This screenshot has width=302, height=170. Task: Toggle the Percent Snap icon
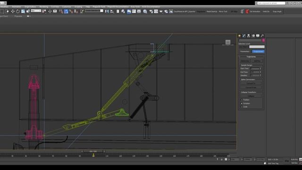click(x=71, y=11)
